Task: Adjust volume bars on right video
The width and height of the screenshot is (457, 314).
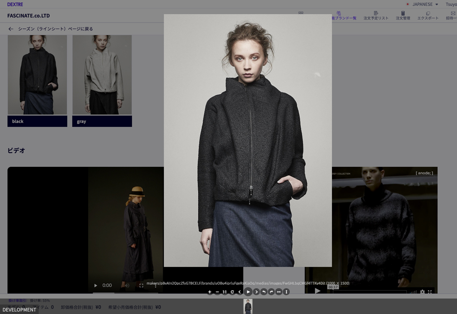Action: tap(413, 292)
